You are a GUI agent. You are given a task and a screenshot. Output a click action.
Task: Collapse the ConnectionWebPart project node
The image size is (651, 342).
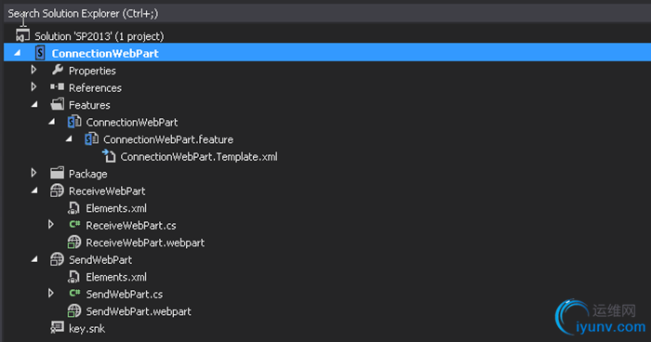(x=17, y=53)
